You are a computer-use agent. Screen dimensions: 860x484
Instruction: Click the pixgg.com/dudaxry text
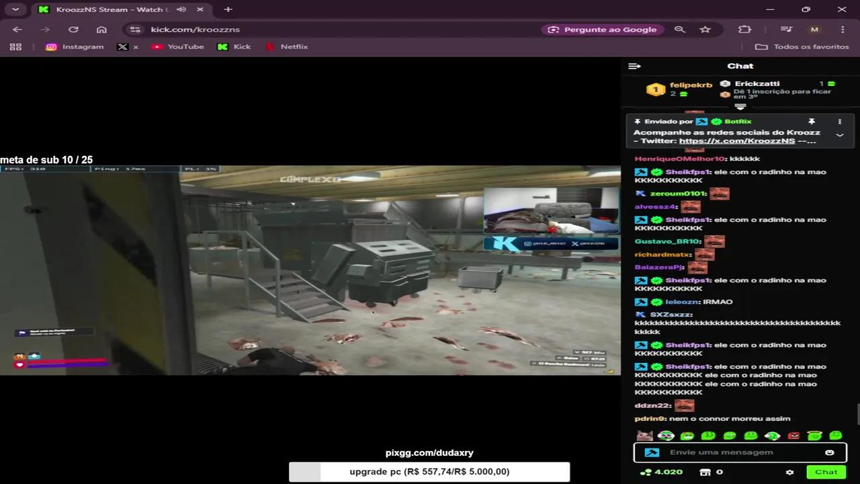(429, 453)
